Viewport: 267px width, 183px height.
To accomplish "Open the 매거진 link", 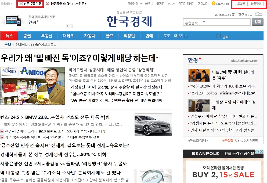I will click(x=160, y=4).
